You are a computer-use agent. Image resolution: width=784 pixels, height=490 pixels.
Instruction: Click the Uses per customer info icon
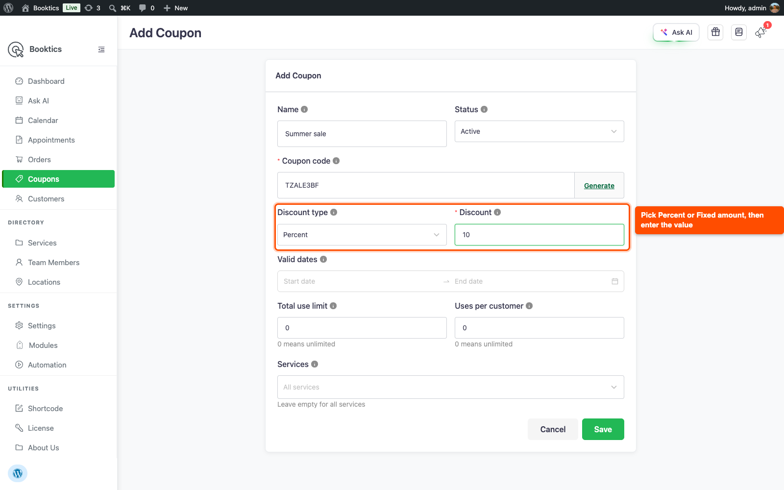coord(529,306)
